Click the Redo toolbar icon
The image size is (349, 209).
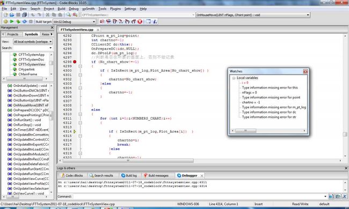(39, 15)
